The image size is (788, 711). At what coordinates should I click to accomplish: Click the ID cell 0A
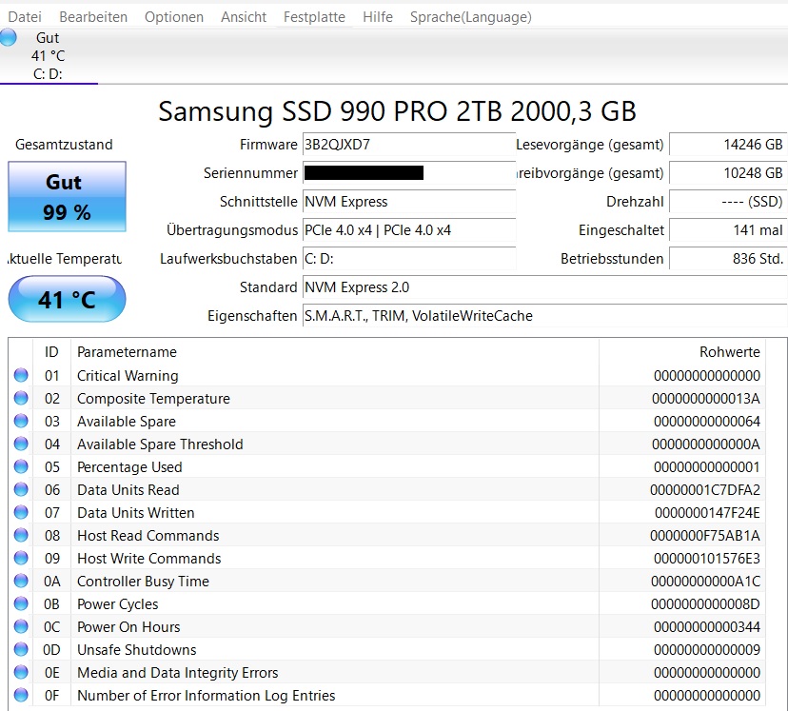51,582
